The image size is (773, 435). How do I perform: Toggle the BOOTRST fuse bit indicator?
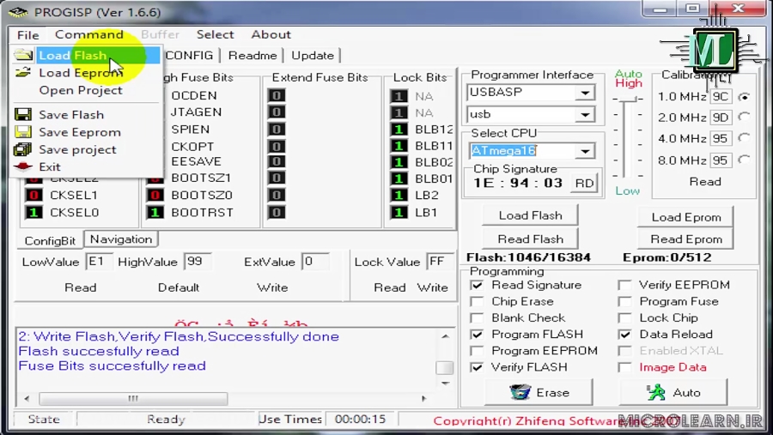coord(155,212)
